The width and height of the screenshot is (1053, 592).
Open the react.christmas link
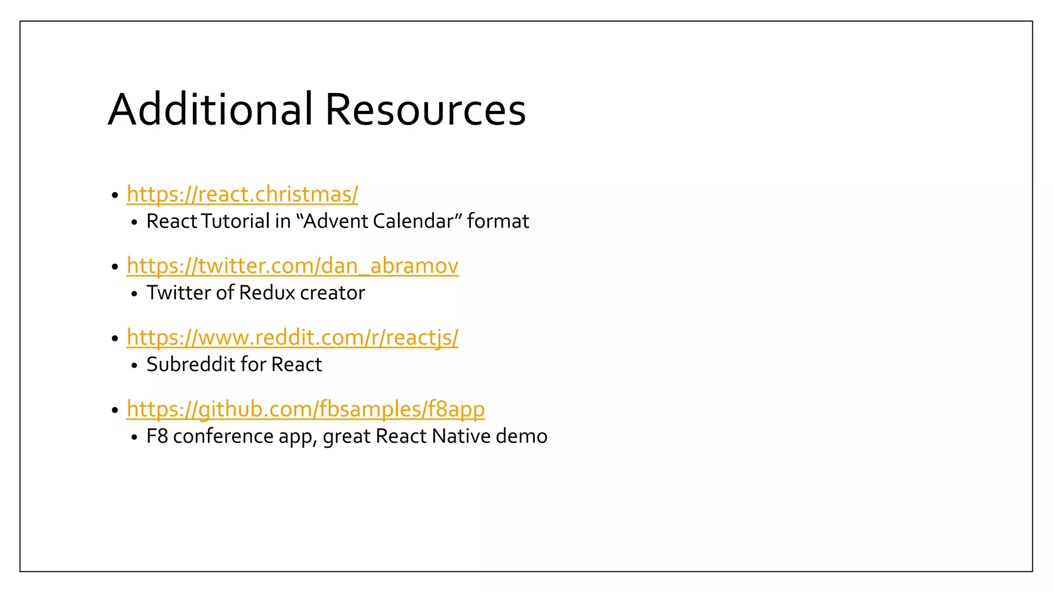pos(242,195)
